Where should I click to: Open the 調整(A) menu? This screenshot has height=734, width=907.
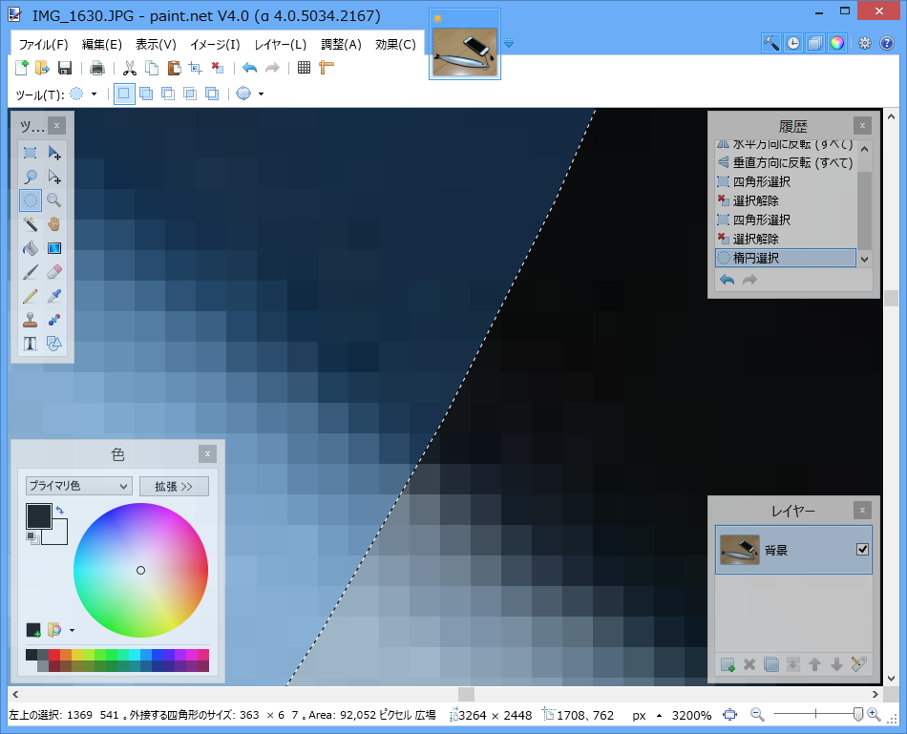pyautogui.click(x=341, y=45)
